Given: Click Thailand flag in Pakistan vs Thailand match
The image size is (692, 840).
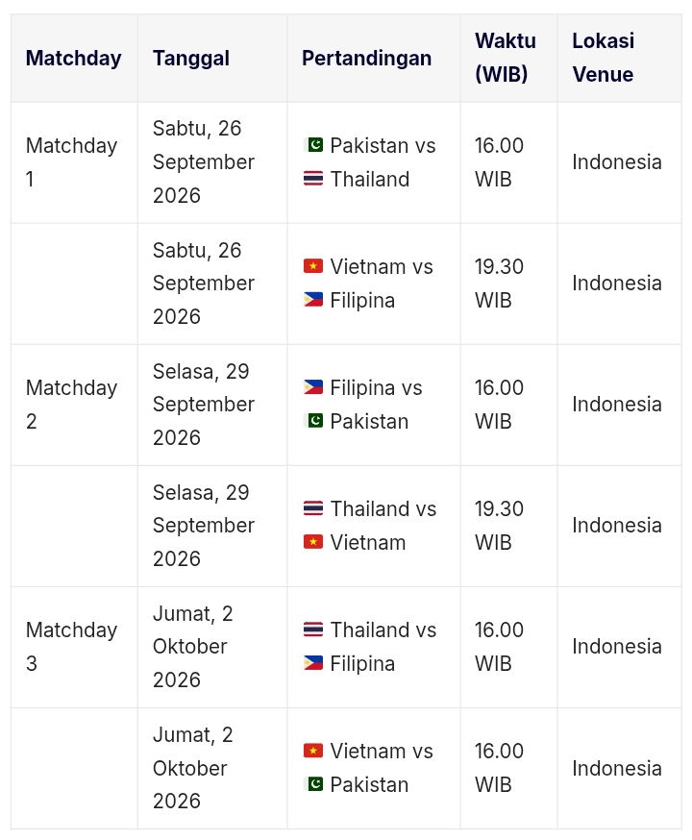Looking at the screenshot, I should (x=313, y=179).
